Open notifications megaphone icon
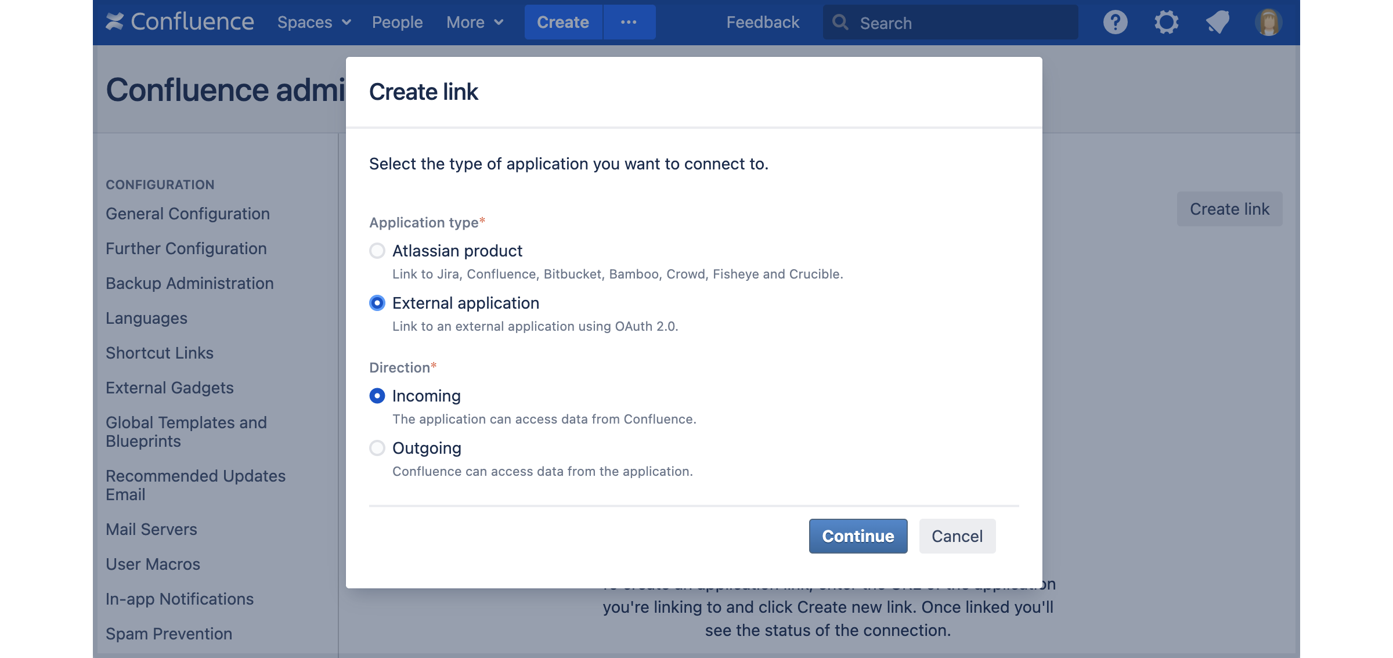The height and width of the screenshot is (658, 1393). coord(1217,23)
